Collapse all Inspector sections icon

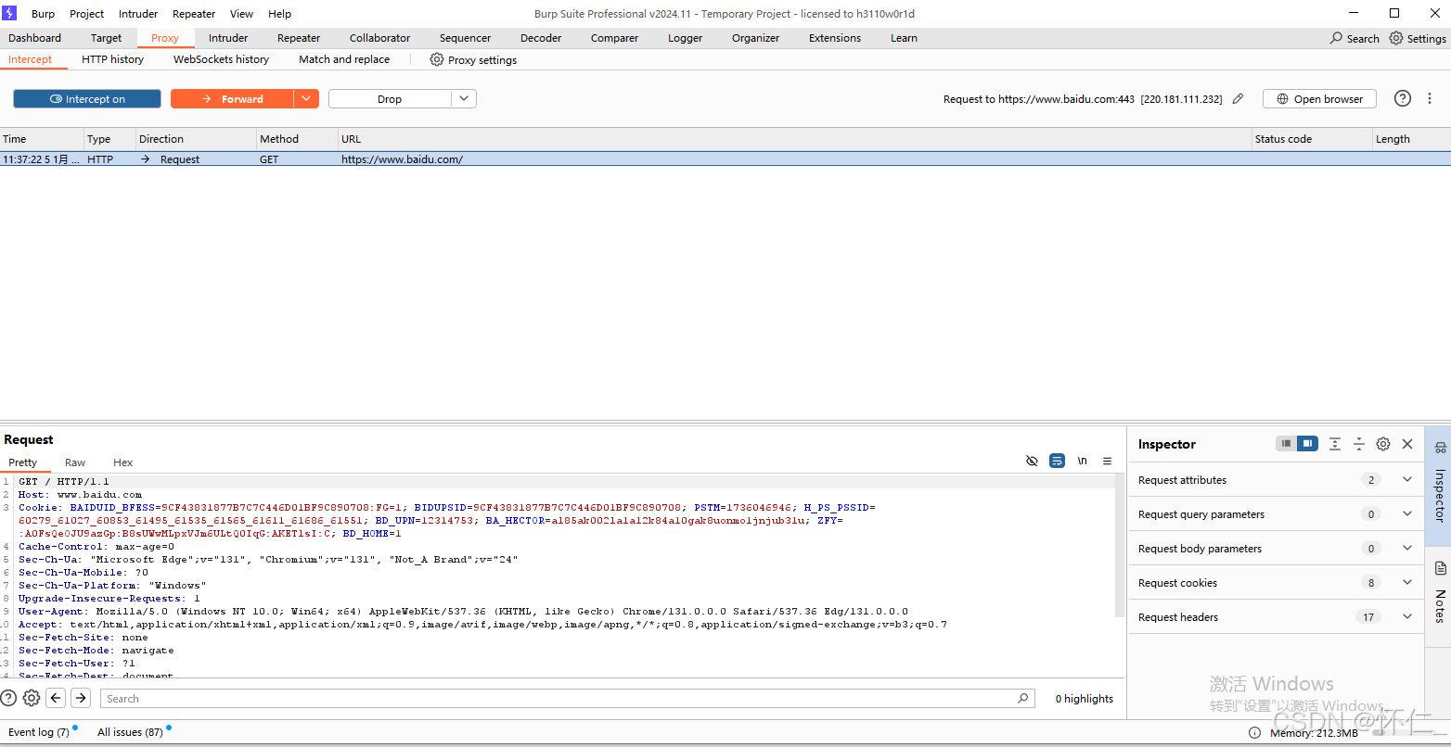point(1358,444)
